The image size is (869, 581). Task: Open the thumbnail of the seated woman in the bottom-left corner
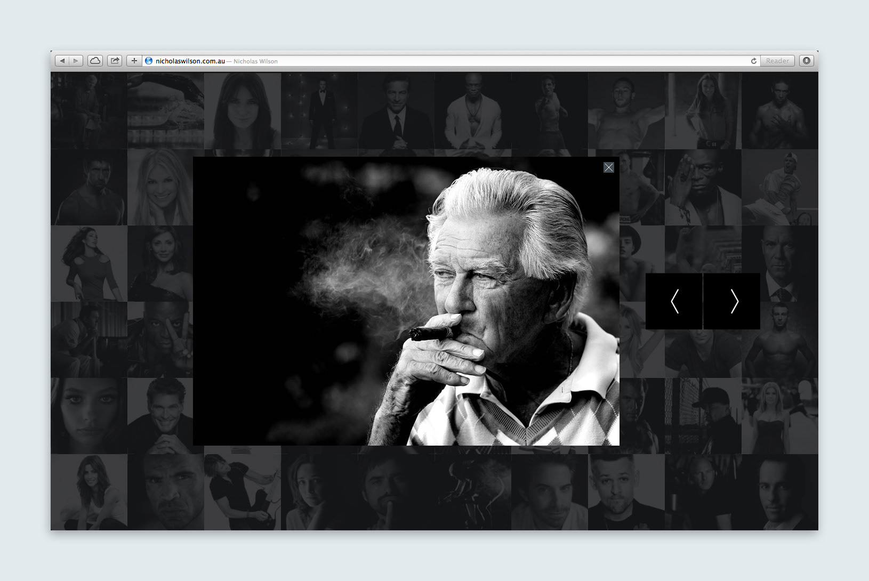coord(89,492)
